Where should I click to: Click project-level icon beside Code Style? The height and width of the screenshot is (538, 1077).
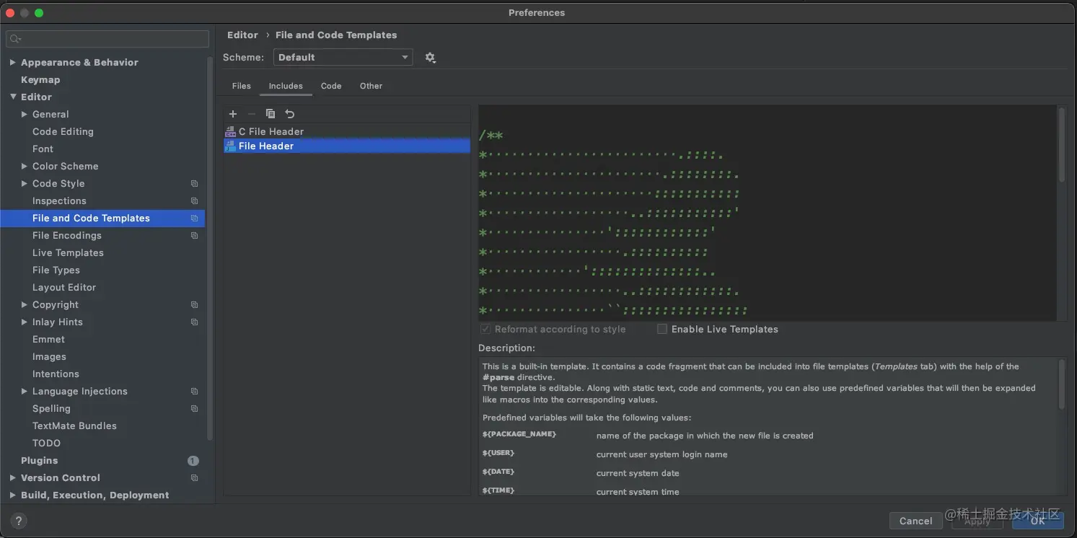[x=194, y=184]
